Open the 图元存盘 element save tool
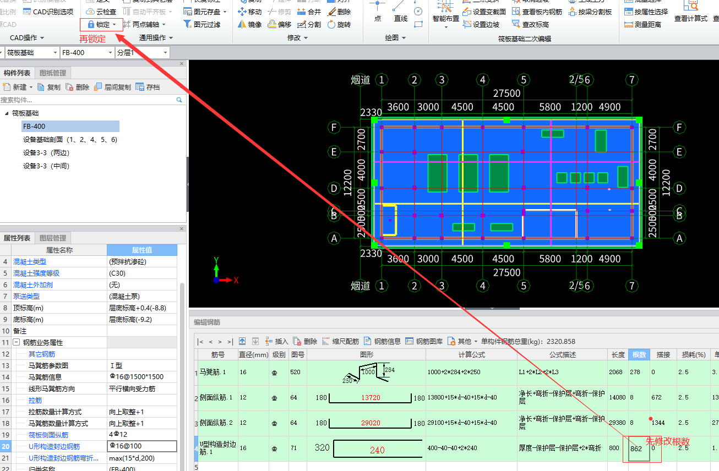 [205, 12]
